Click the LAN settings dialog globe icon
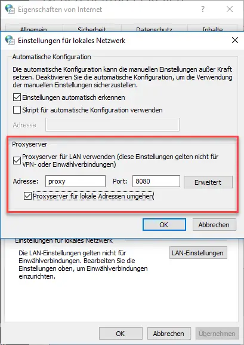Screen dimensions: 244x345 coord(10,40)
